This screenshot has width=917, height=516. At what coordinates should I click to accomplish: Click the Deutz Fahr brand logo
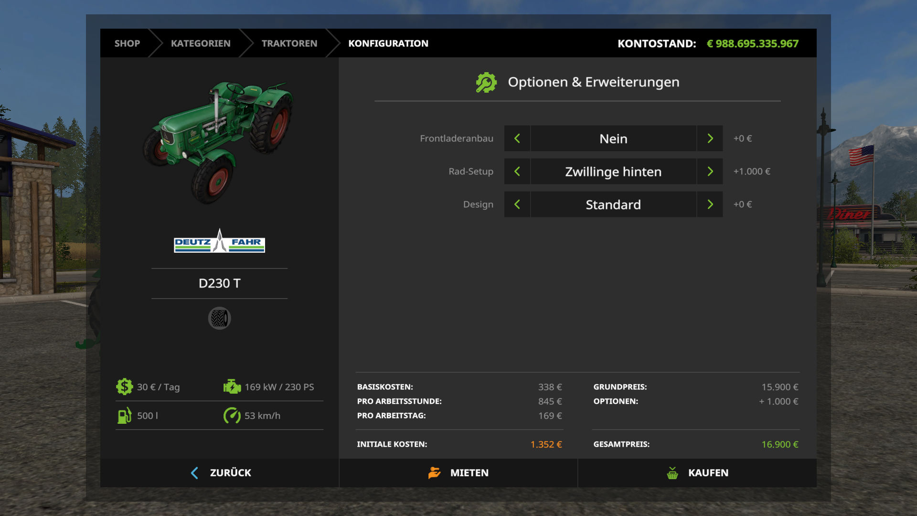219,242
